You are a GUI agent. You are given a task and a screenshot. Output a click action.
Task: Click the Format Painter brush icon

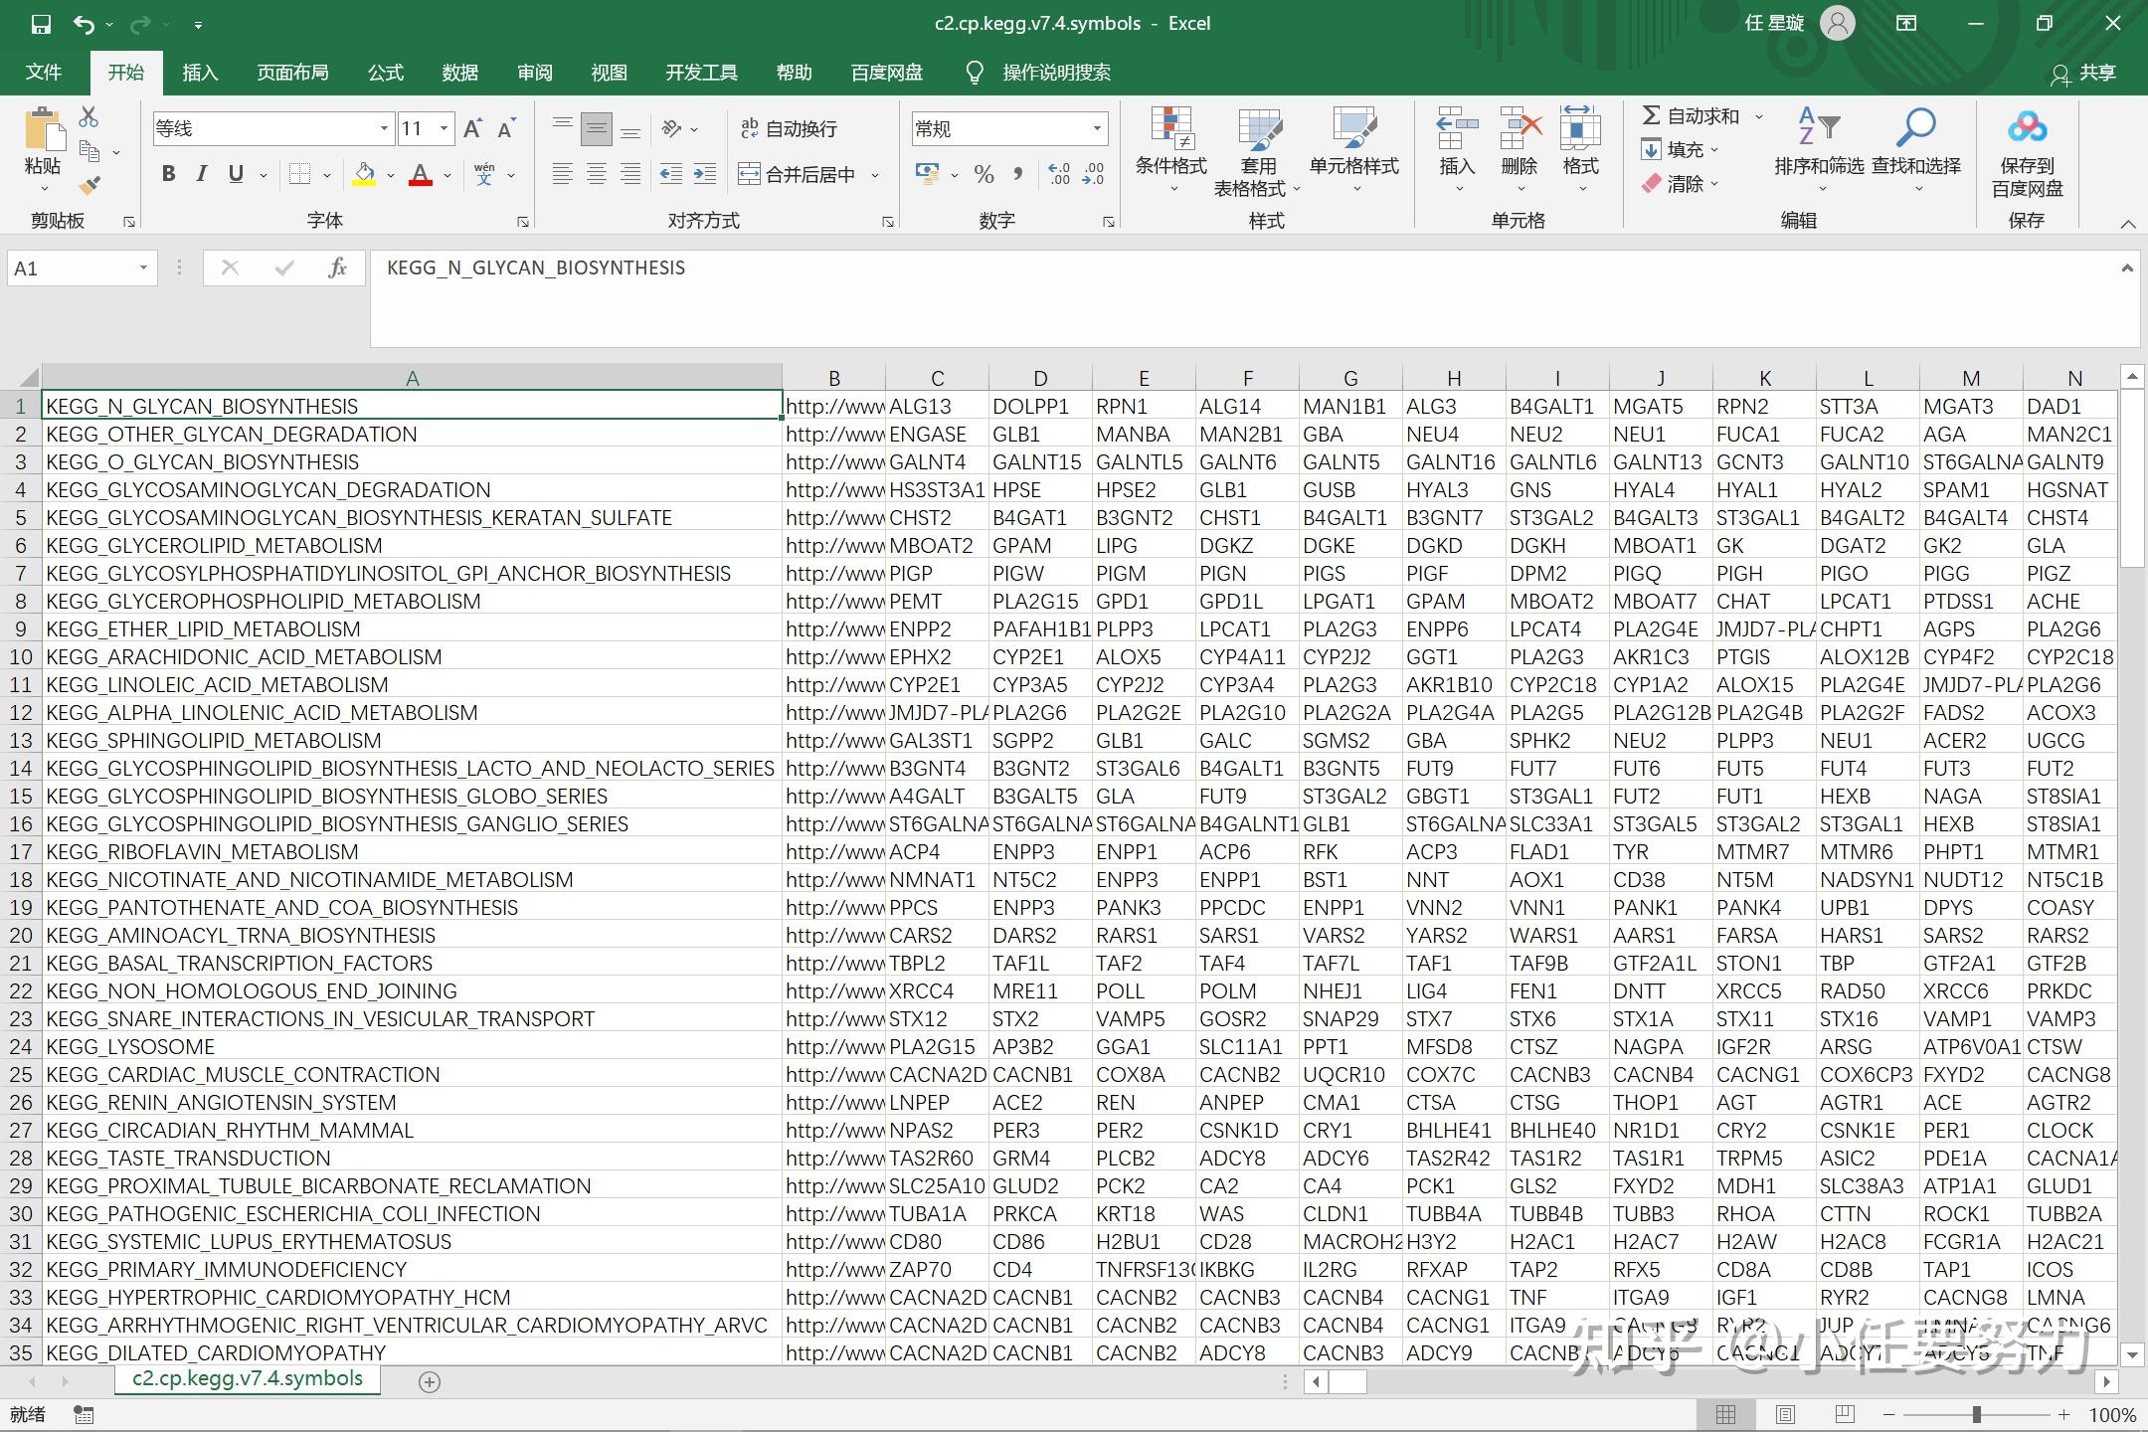click(x=89, y=185)
